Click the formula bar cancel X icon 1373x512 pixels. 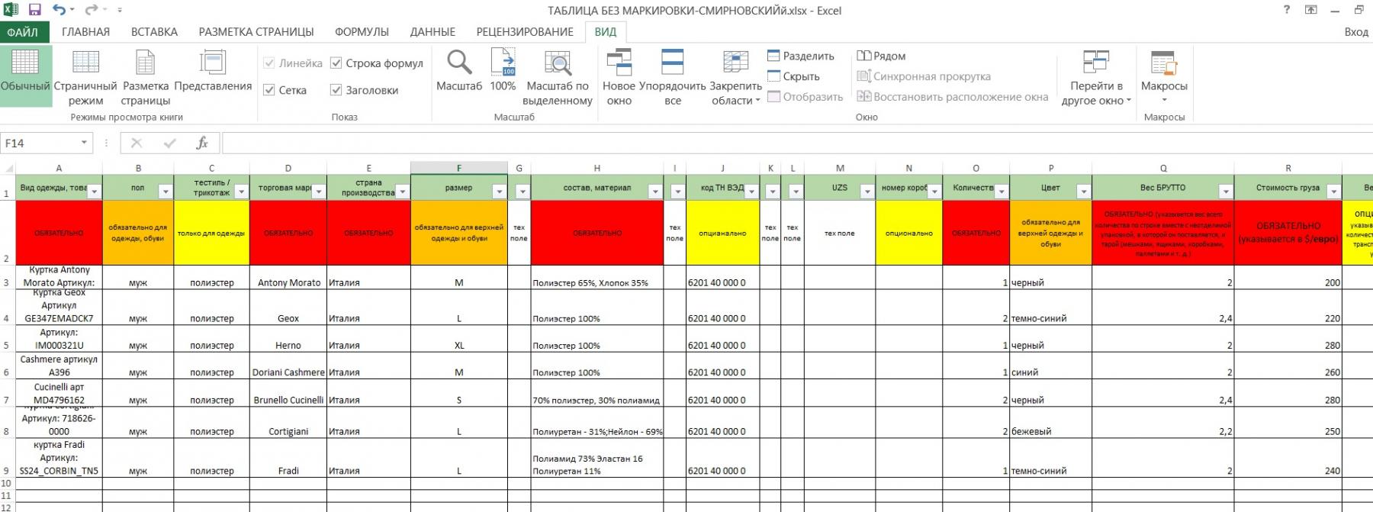137,143
